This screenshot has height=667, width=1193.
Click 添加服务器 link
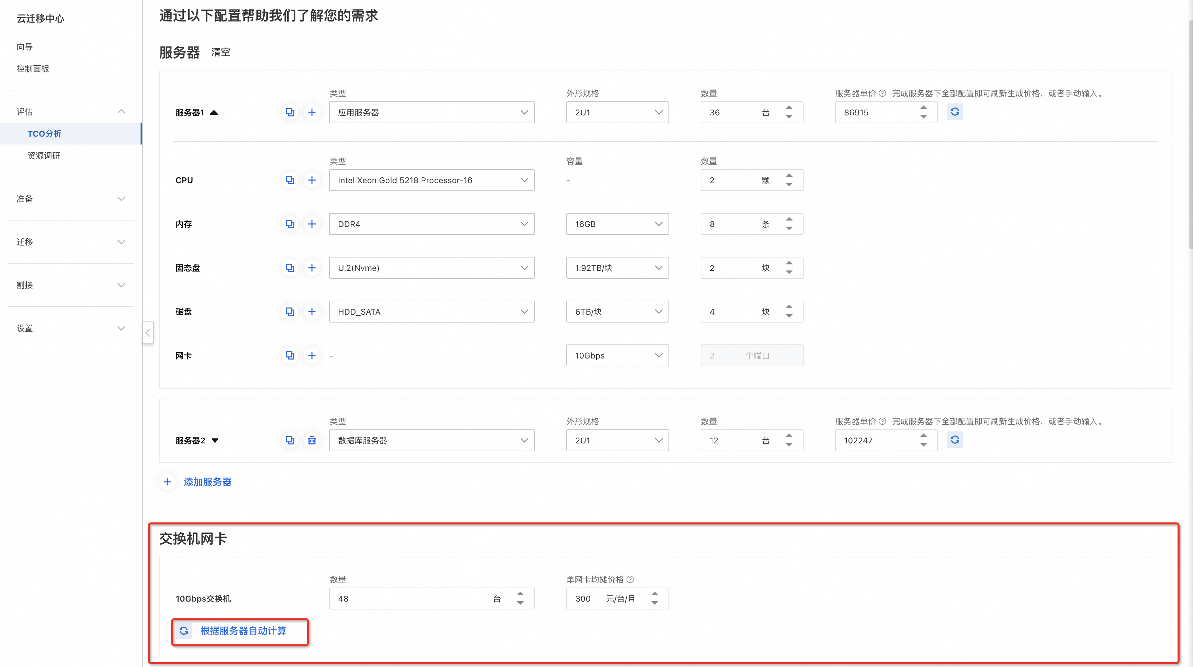coord(207,481)
